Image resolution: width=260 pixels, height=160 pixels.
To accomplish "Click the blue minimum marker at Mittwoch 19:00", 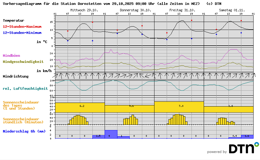I will pyautogui.click(x=92, y=41).
